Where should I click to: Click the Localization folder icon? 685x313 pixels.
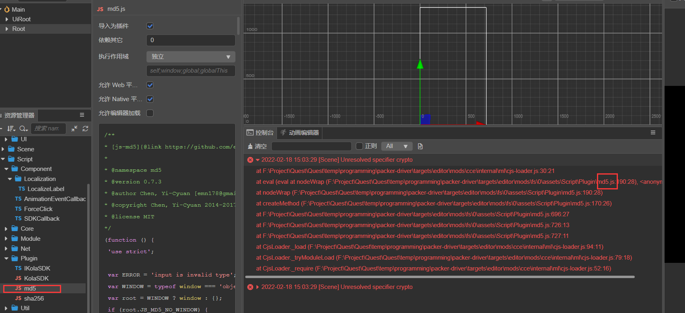coord(18,179)
